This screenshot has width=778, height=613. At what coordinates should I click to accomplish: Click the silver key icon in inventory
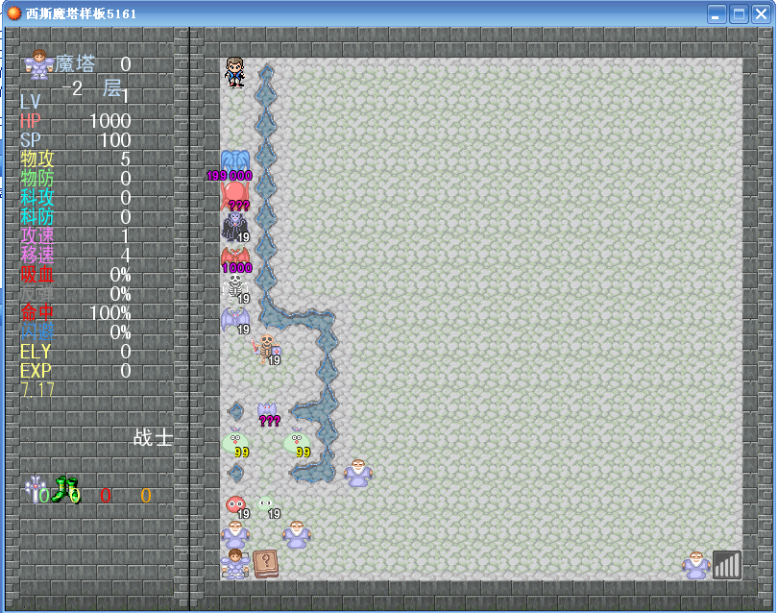click(36, 489)
